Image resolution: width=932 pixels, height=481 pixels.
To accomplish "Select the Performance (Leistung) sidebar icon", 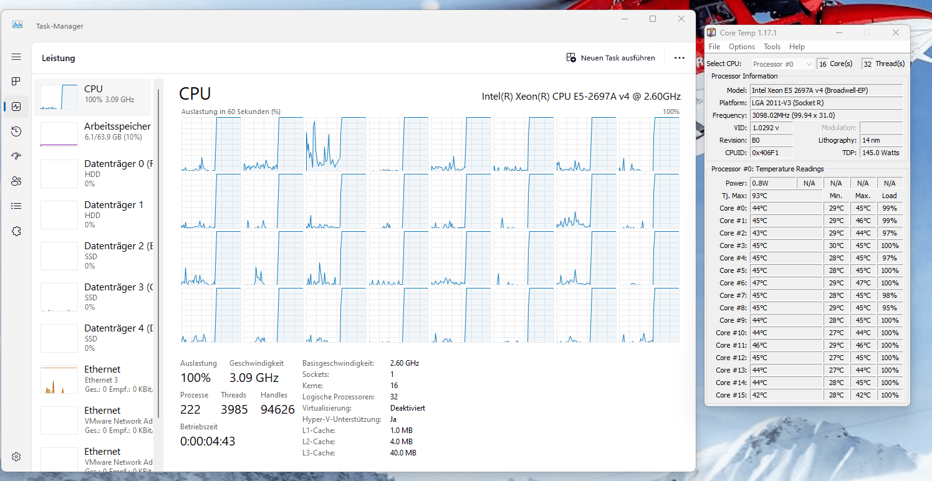I will click(x=16, y=107).
